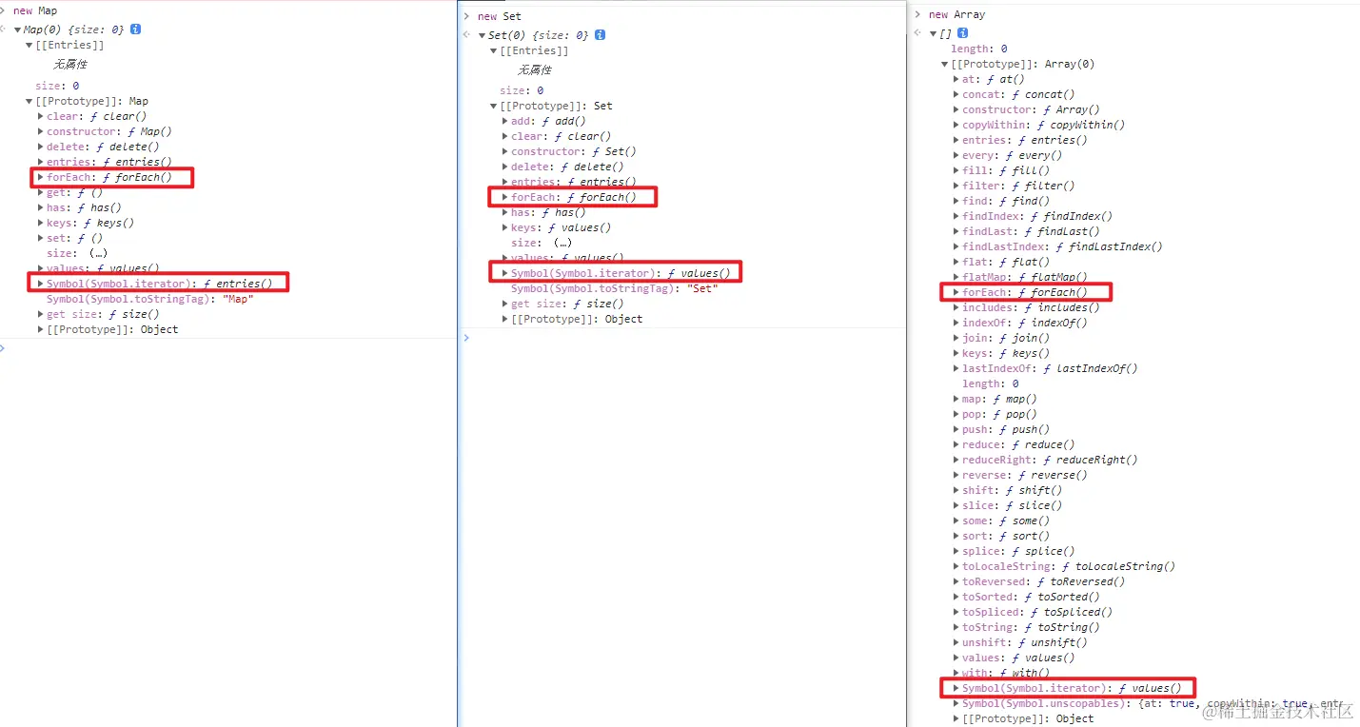
Task: Expand the reduceRight function entry
Action: (x=956, y=461)
